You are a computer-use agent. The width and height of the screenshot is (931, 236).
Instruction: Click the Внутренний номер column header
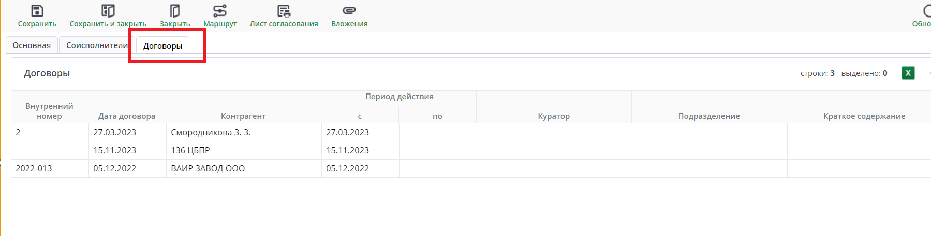coord(49,111)
